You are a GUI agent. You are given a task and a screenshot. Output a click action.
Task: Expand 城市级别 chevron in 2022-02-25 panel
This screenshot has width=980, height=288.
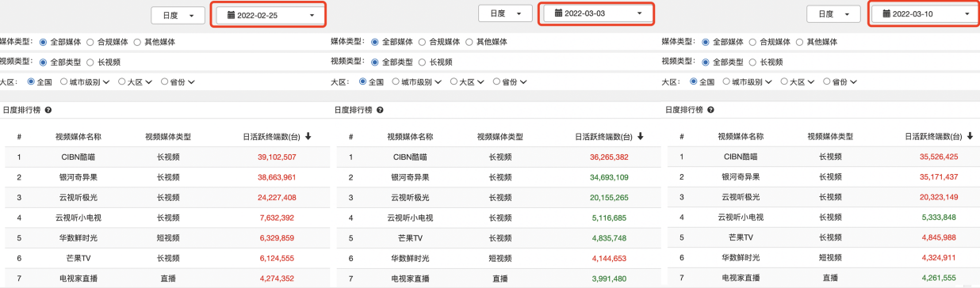[x=107, y=82]
